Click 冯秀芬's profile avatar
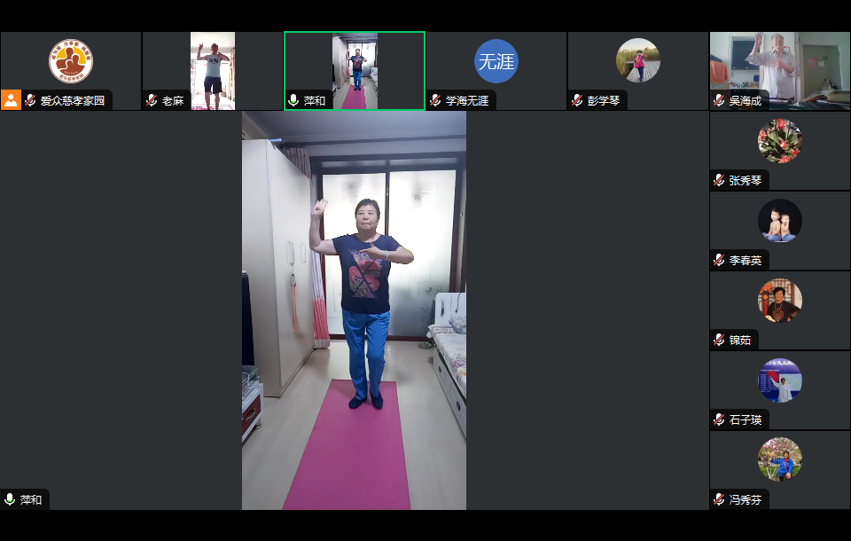 coord(780,460)
